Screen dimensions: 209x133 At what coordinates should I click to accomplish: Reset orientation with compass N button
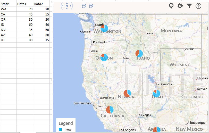coord(67,6)
